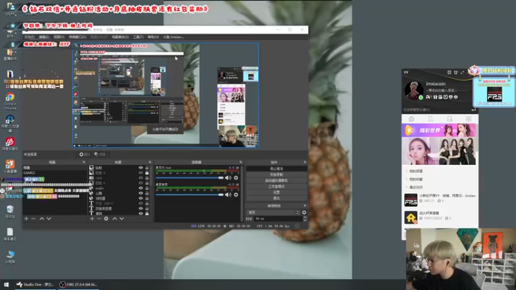This screenshot has width=516, height=290.
Task: Open Windows Start button on taskbar
Action: coord(6,284)
